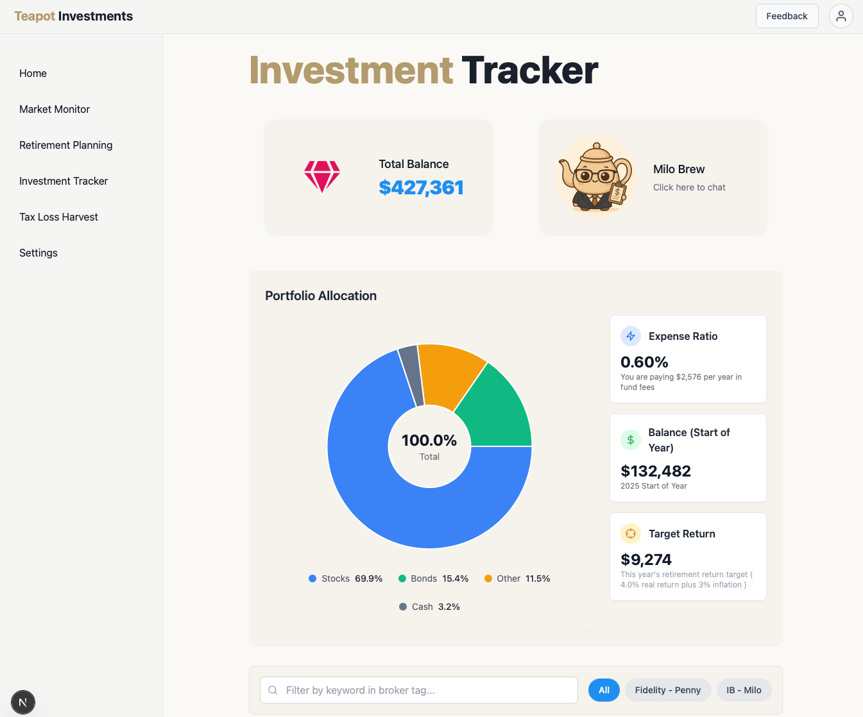Click the Bonds 15.4% legend label
863x717 pixels.
[x=440, y=578]
